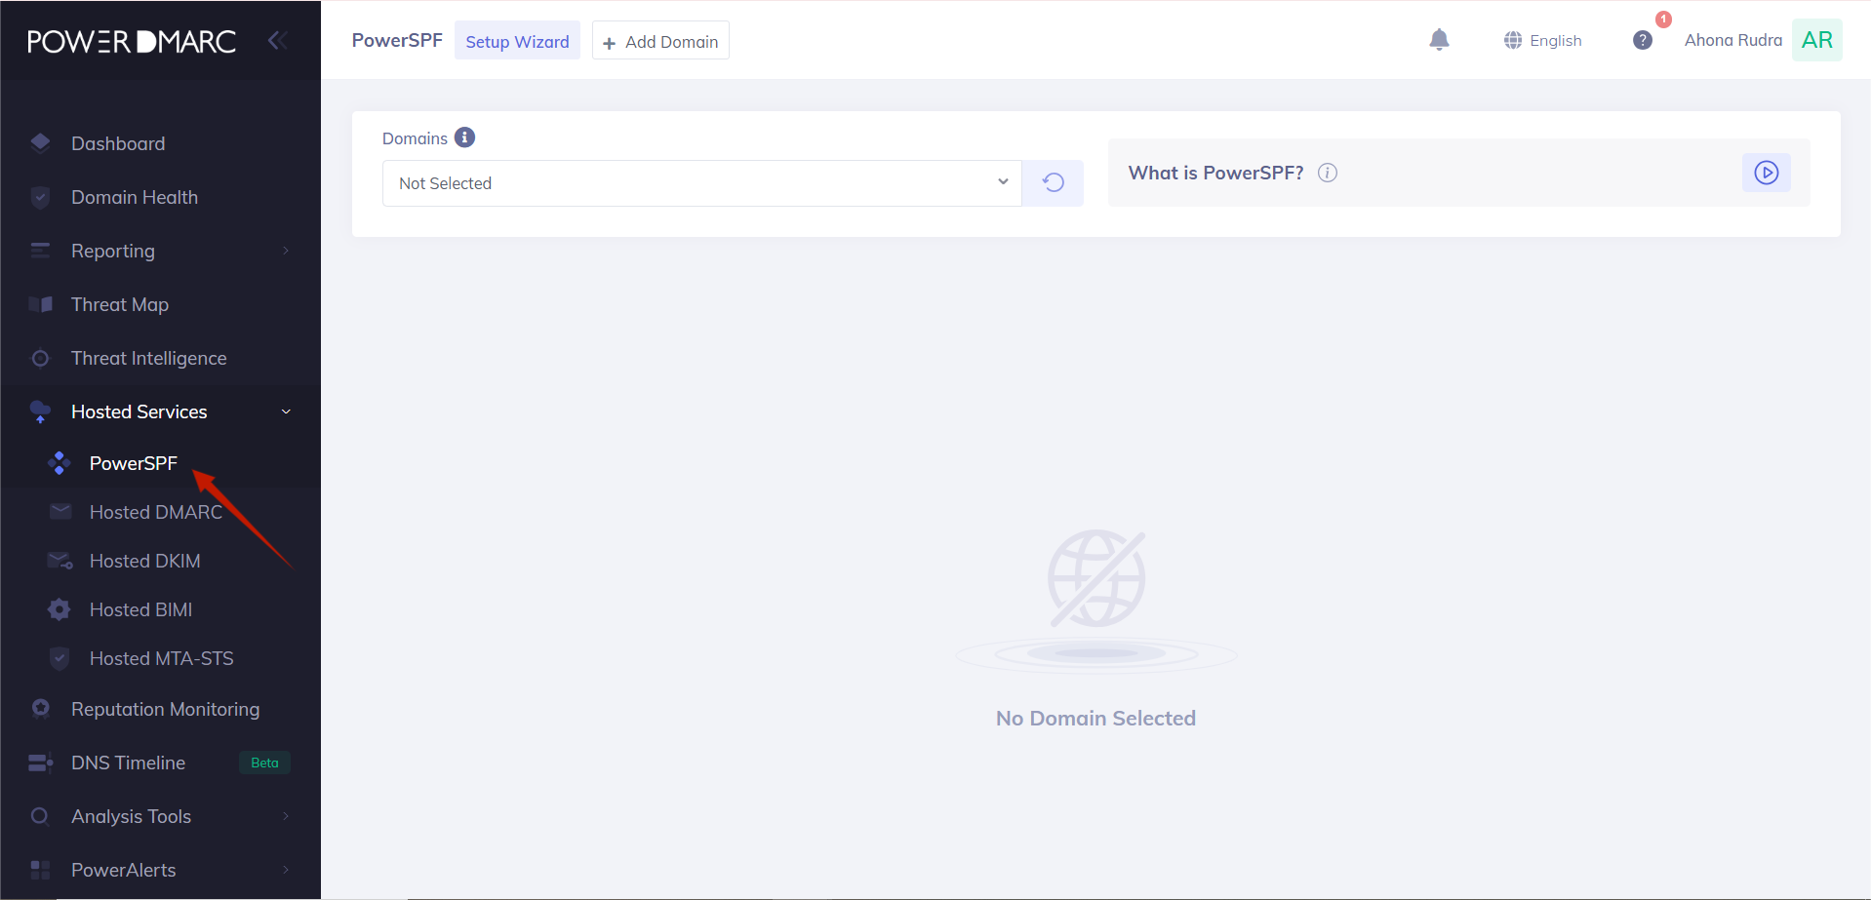Click the Hosted BIMI gear icon
The width and height of the screenshot is (1871, 900).
(59, 608)
